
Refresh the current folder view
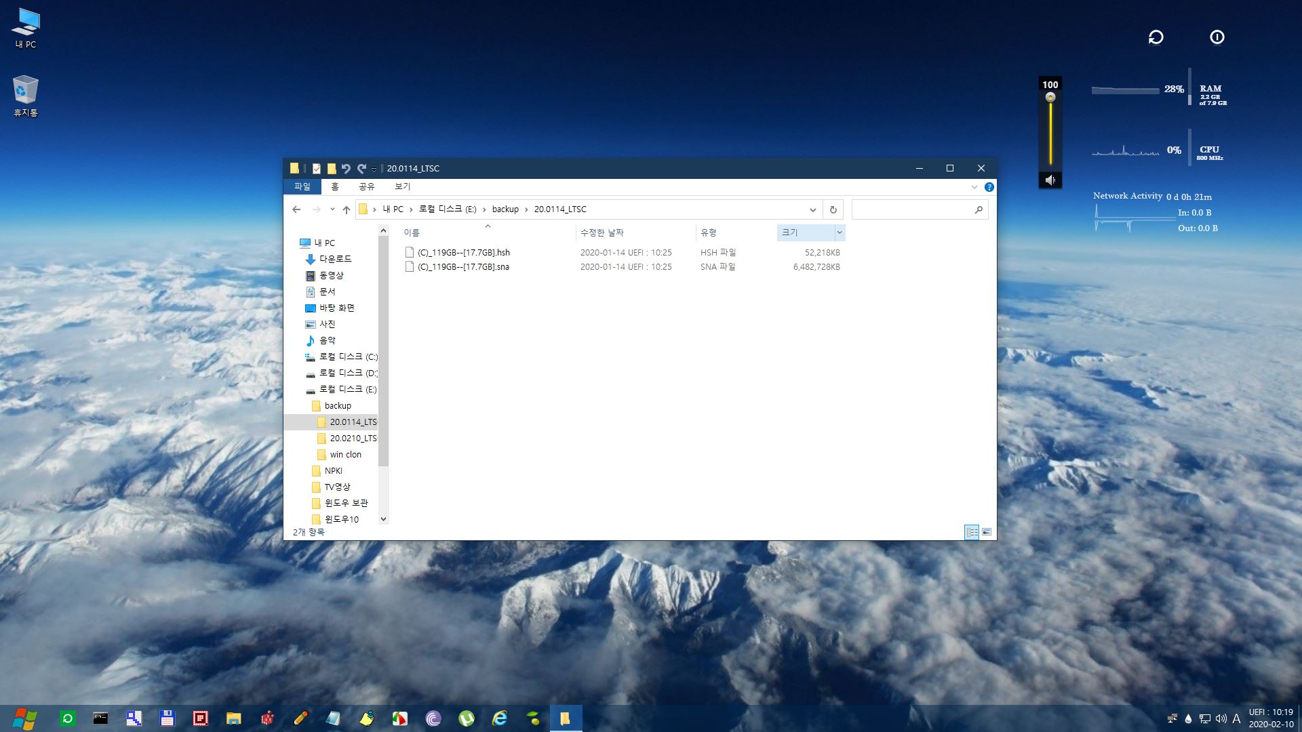click(x=833, y=209)
